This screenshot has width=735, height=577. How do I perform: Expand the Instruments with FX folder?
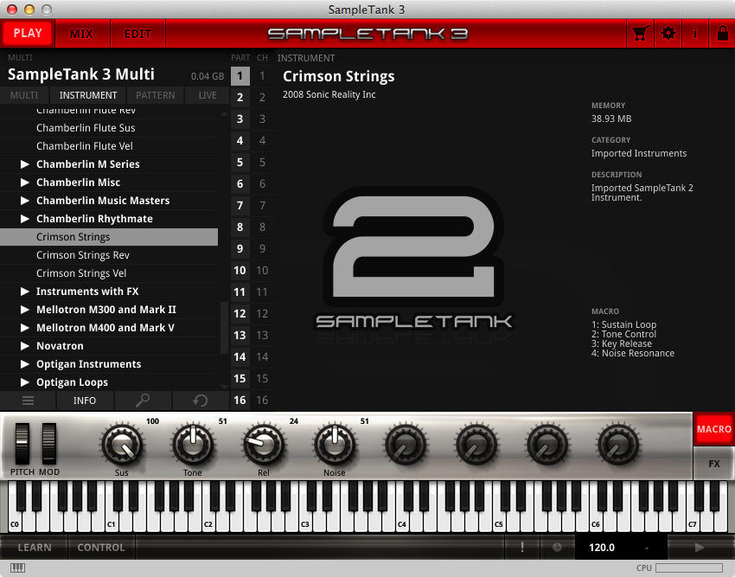(25, 292)
